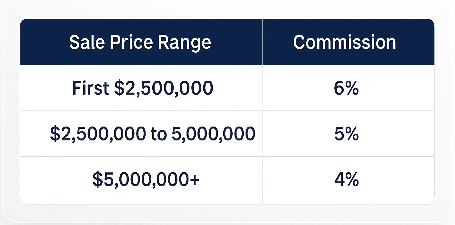Select the 4% commission cell
455x225 pixels.
coord(346,179)
